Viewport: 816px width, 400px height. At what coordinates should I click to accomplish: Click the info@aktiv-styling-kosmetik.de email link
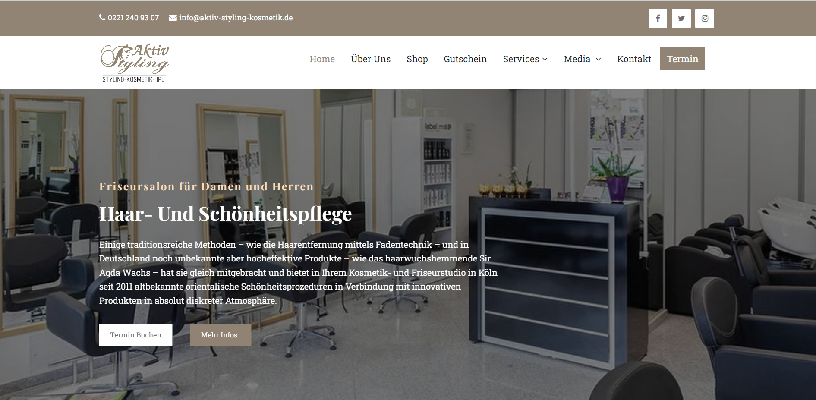tap(236, 18)
